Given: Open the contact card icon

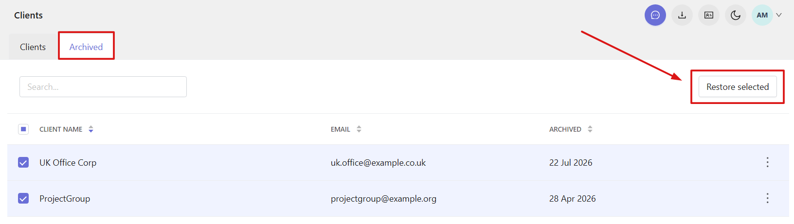Looking at the screenshot, I should click(x=709, y=15).
